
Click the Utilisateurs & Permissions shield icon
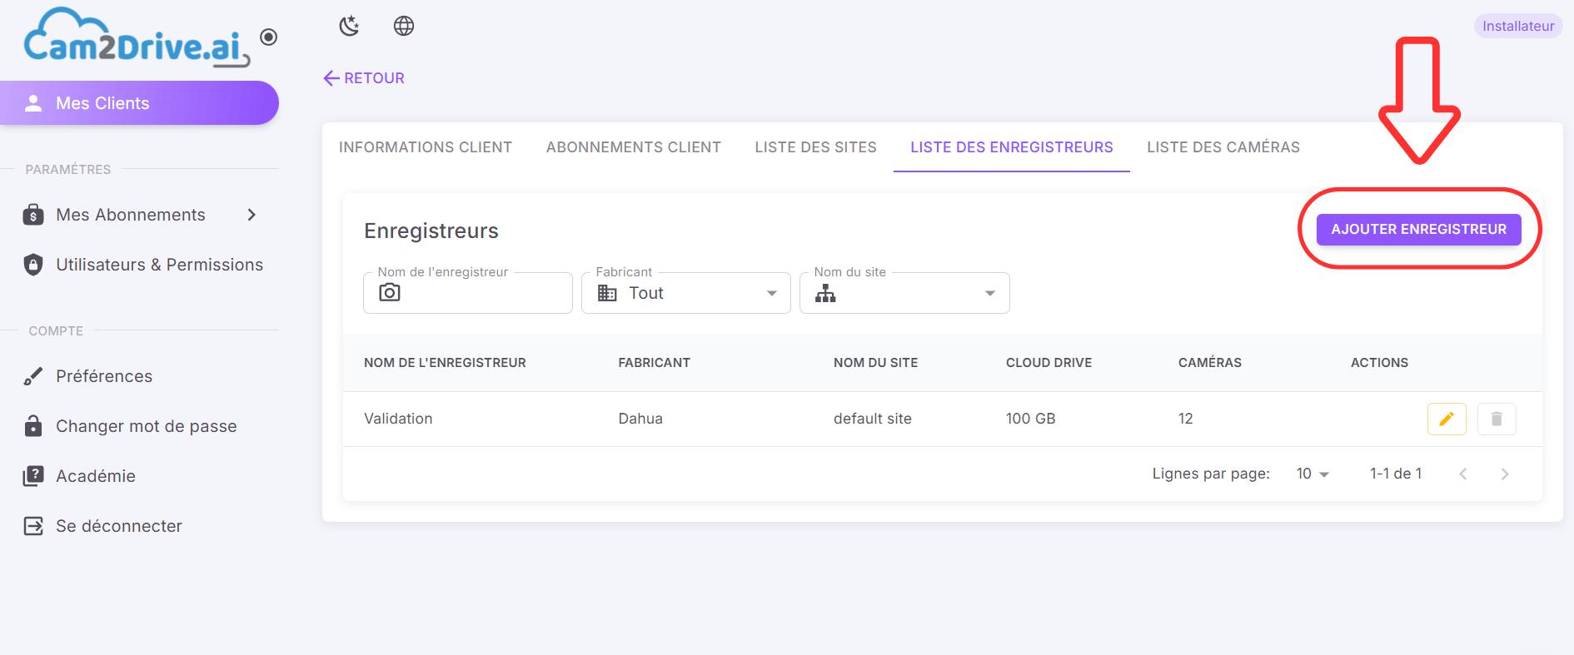click(33, 265)
